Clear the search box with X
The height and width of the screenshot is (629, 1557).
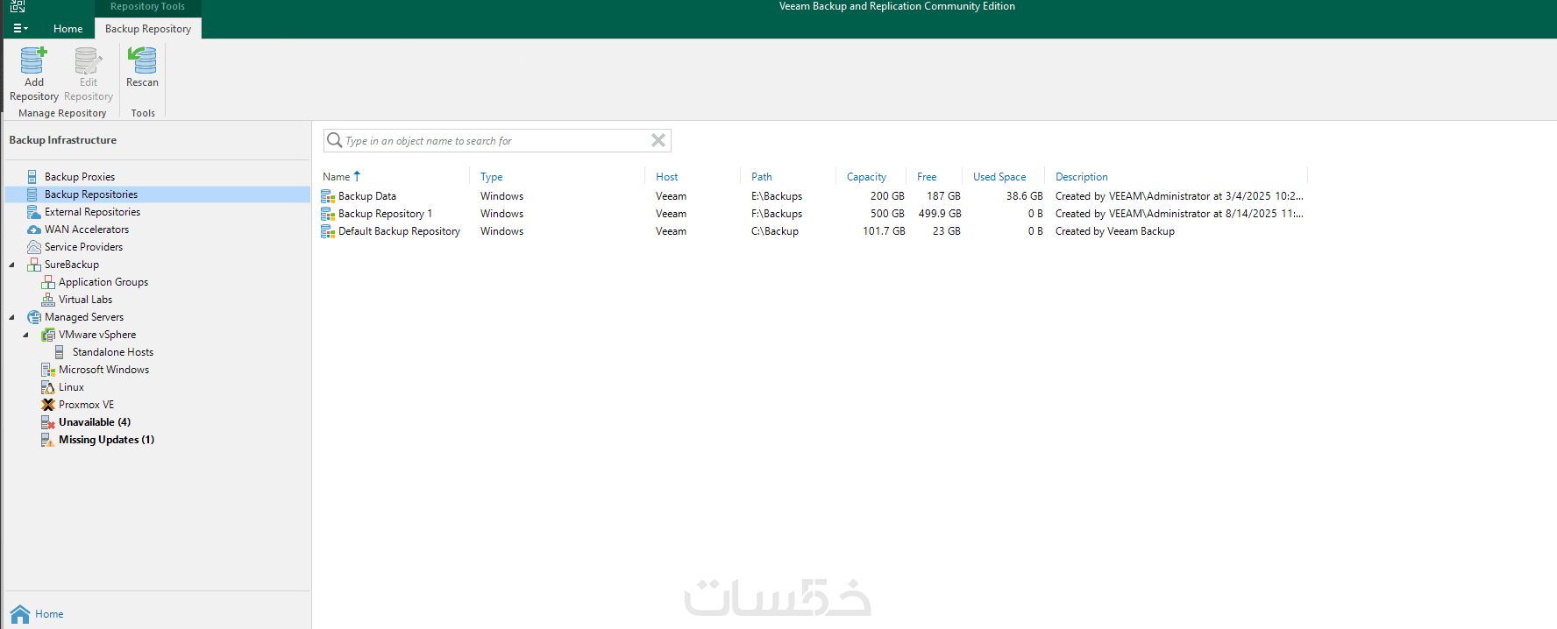(658, 140)
